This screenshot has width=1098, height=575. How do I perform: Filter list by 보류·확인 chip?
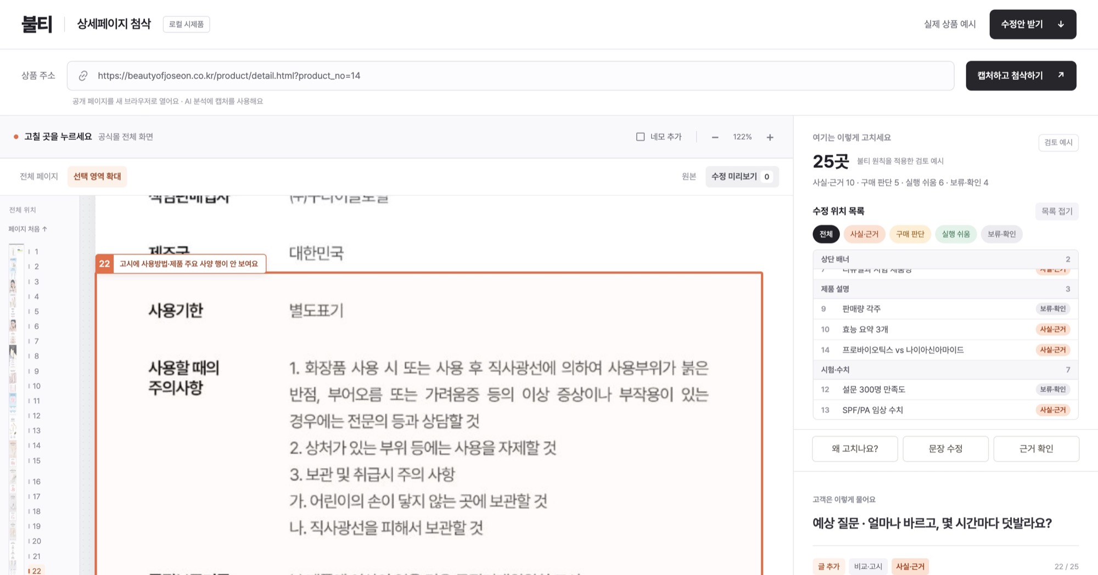point(1002,234)
